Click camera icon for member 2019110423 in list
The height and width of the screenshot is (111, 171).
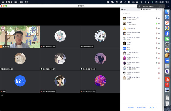(x=159, y=78)
